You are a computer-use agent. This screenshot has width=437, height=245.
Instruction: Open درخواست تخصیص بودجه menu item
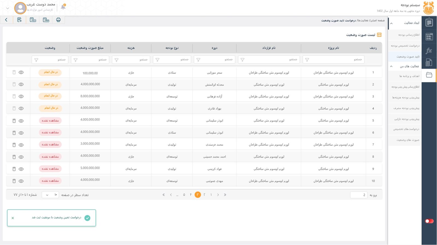405,46
